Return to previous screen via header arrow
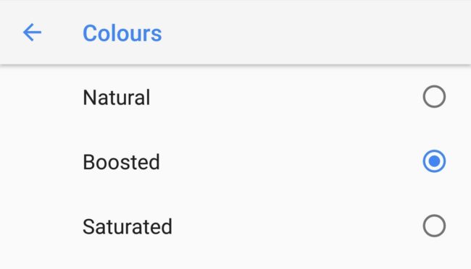Image resolution: width=471 pixels, height=269 pixels. (x=32, y=33)
